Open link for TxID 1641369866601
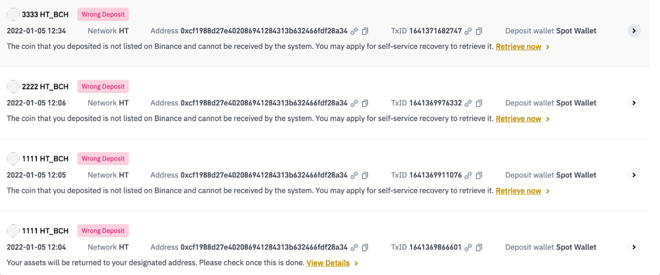 click(468, 247)
